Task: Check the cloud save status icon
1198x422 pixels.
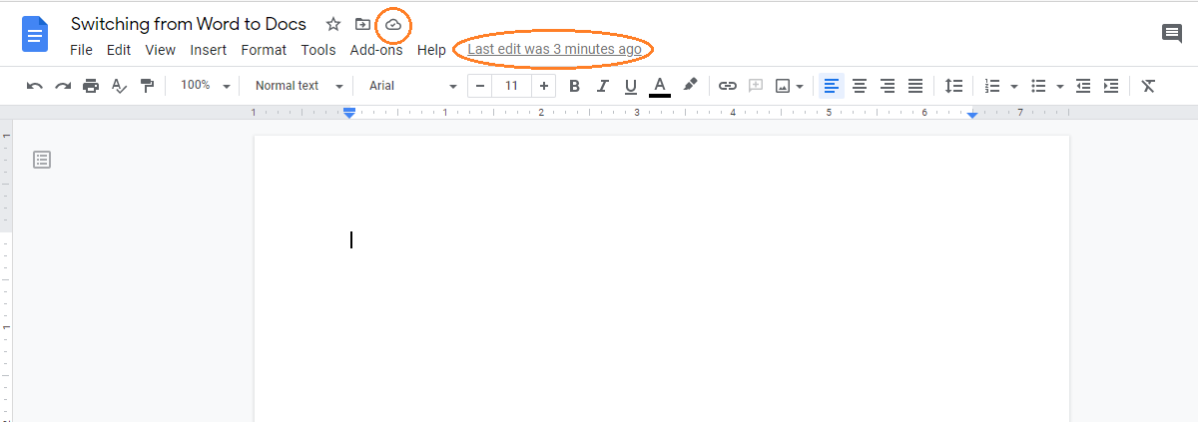Action: pyautogui.click(x=393, y=24)
